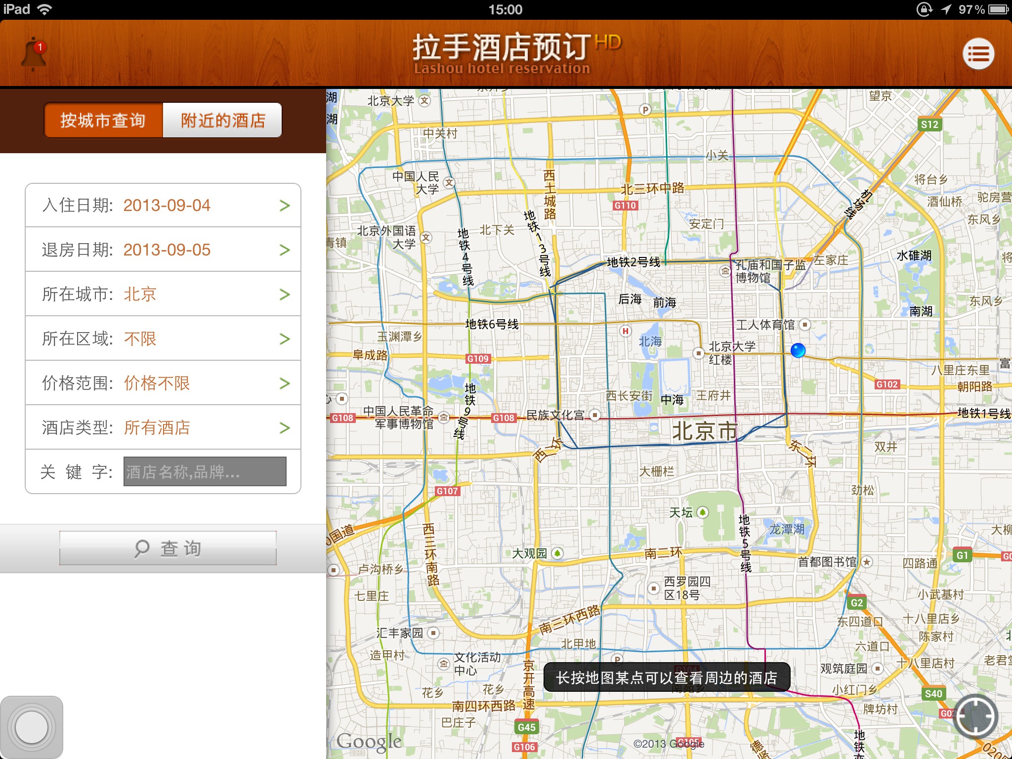
Task: Tap the locate-me crosshair button on map
Action: [974, 716]
